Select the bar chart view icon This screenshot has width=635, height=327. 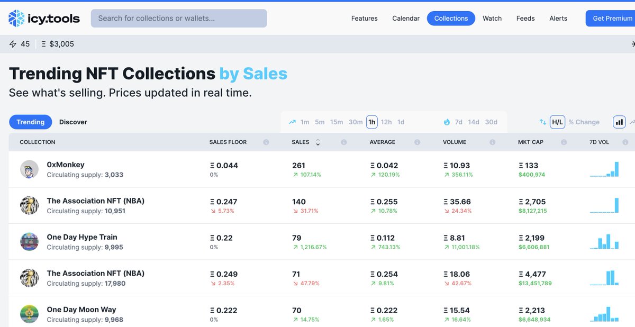619,122
